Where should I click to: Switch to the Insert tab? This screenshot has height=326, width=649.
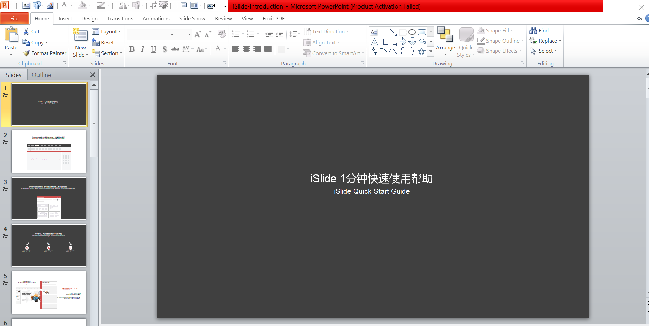coord(65,18)
